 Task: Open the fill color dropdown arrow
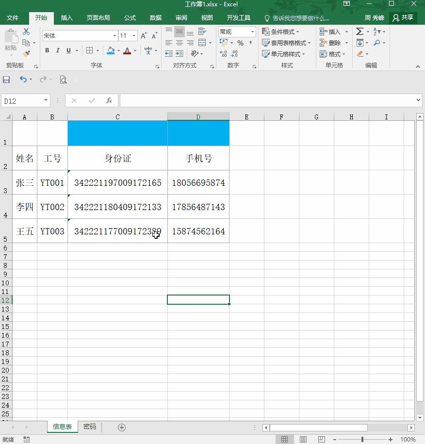(118, 50)
